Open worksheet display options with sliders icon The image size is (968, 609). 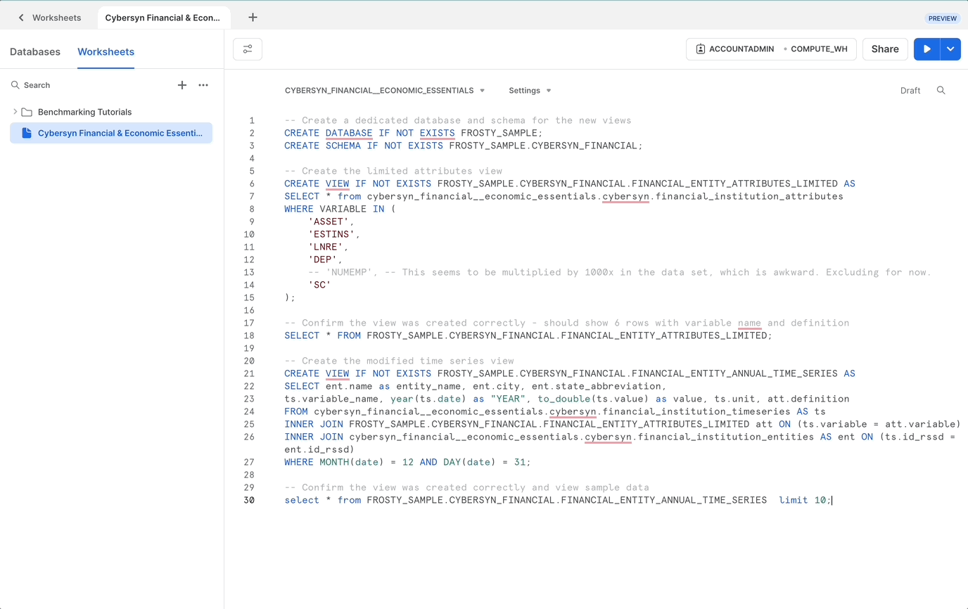(x=248, y=49)
